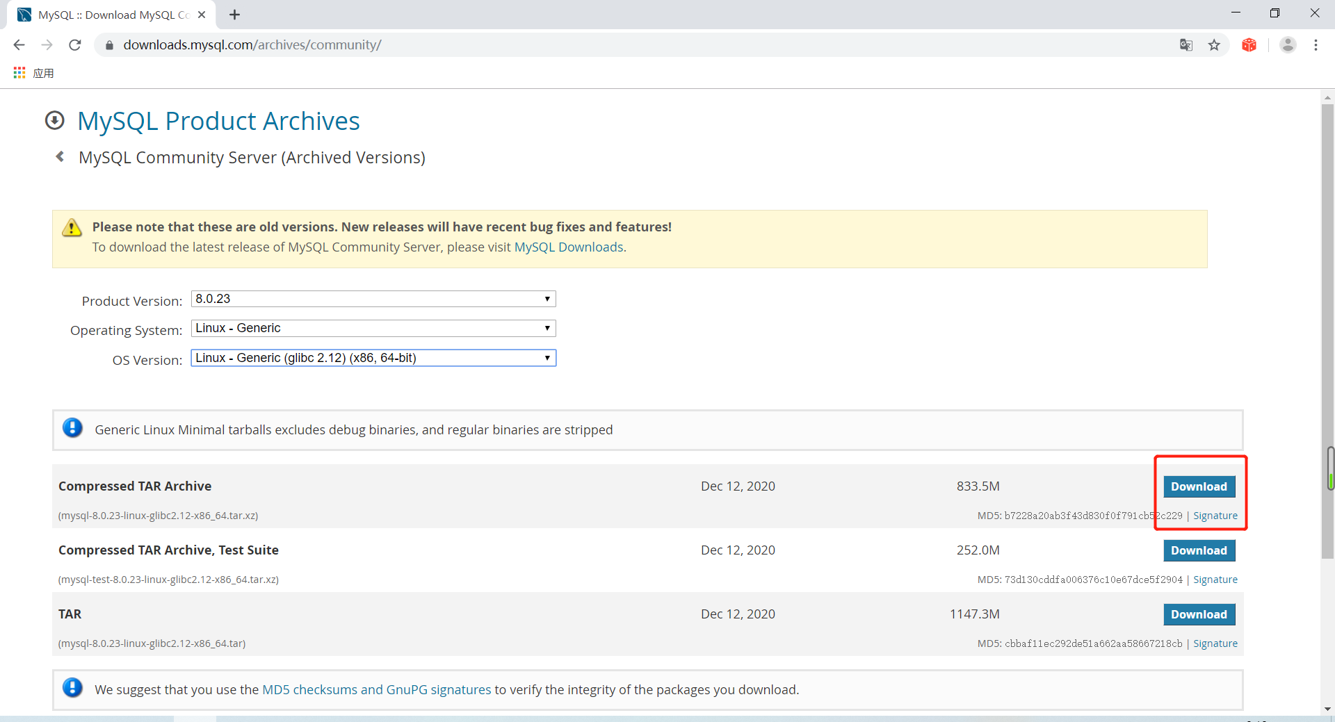Open Signature link for TAR package
This screenshot has height=722, width=1335.
[1215, 643]
